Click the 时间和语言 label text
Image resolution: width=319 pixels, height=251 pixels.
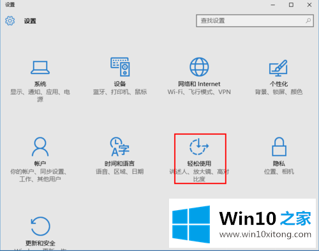pos(119,164)
